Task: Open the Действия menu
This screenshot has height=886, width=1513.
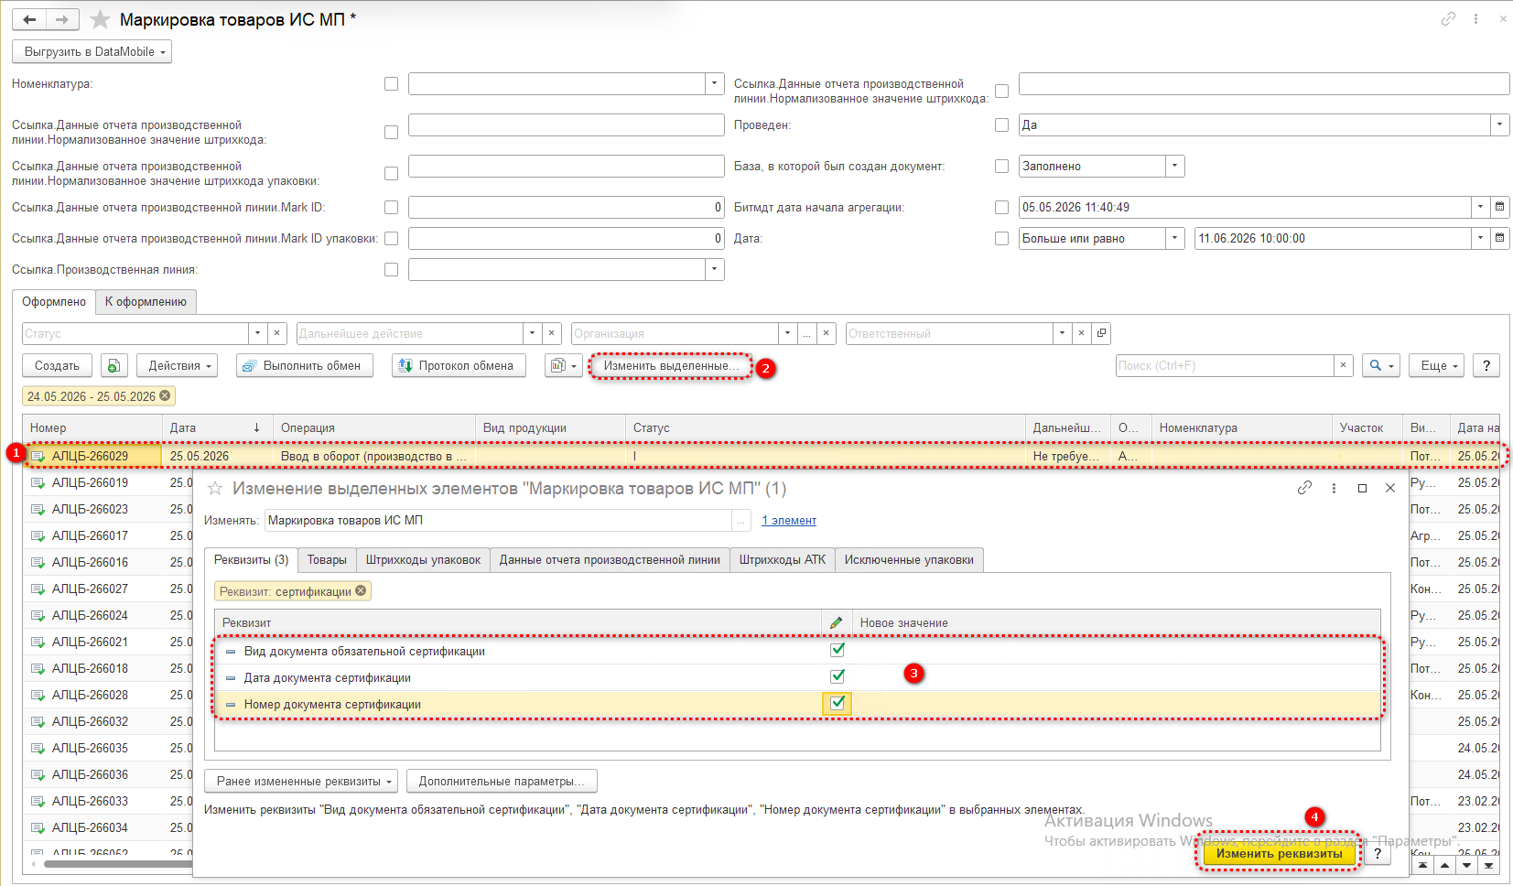Action: point(178,365)
